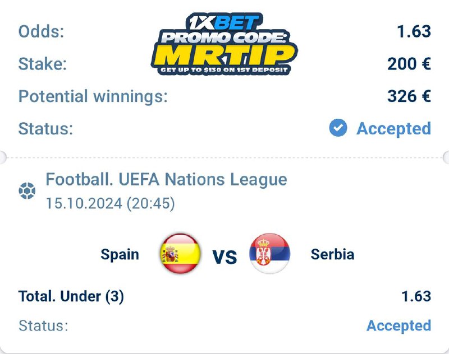Click the match date 15.10.2024 (20:45)
449x354 pixels.
tap(110, 203)
